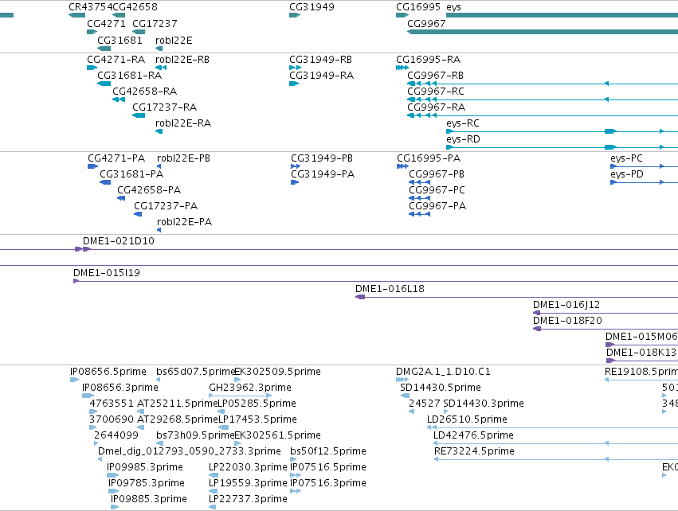
Task: Select transcript CG42658-RA
Action: coord(144,92)
